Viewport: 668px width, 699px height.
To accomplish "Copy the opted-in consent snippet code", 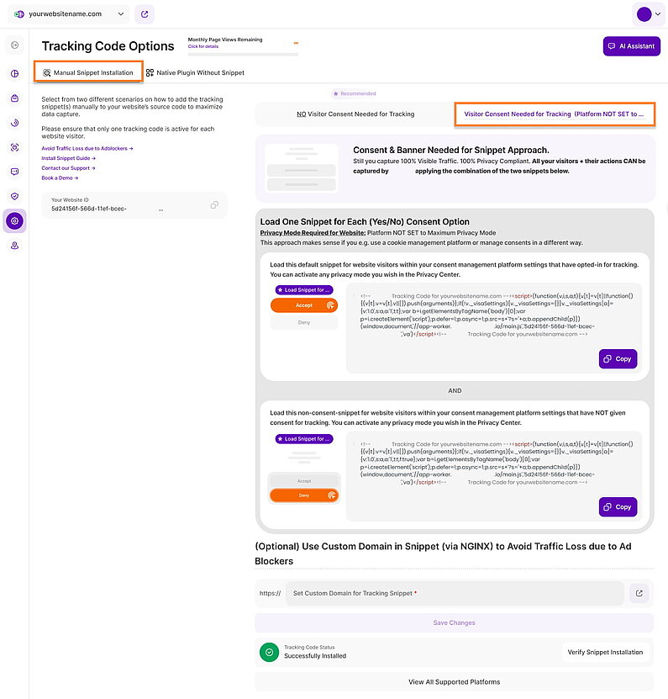I will click(618, 358).
